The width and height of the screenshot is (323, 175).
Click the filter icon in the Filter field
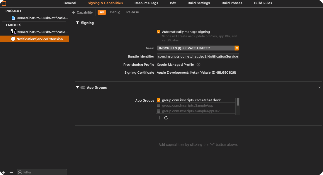tap(20, 172)
